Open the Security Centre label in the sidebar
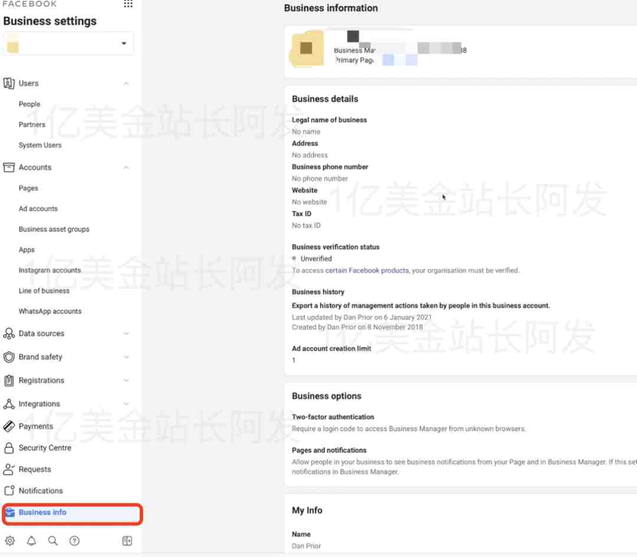 (x=45, y=448)
